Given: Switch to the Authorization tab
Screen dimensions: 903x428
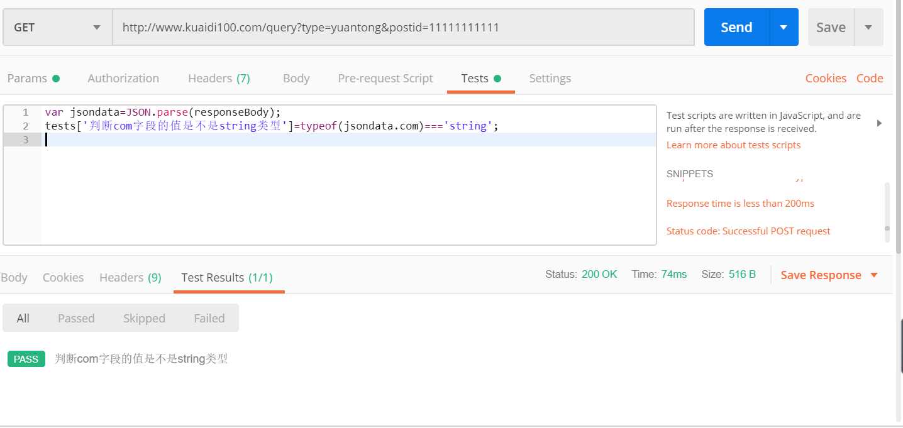Looking at the screenshot, I should [123, 79].
